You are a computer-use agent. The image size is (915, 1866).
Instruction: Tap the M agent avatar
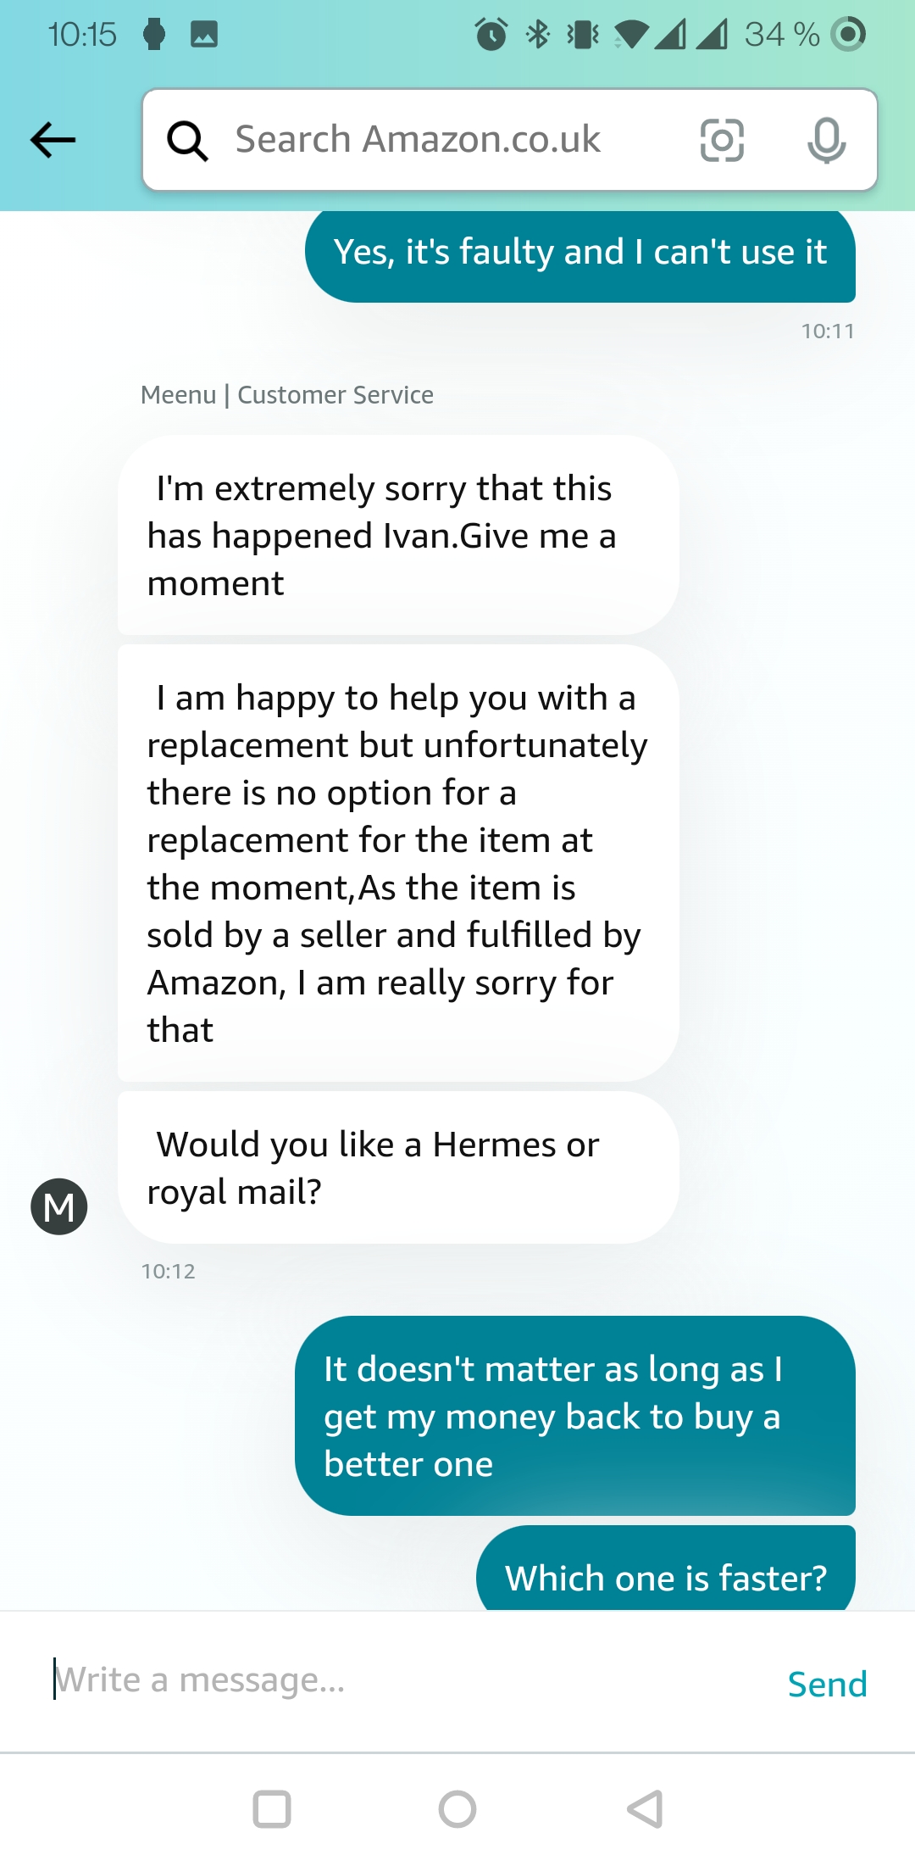click(59, 1206)
